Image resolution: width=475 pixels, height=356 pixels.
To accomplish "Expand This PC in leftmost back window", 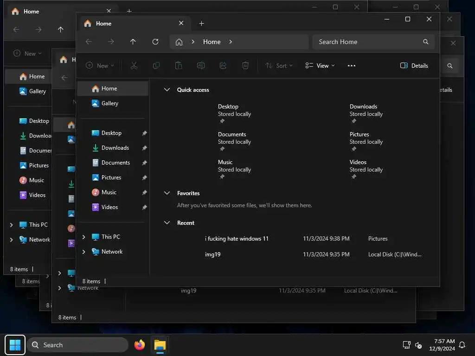I will tap(12, 225).
